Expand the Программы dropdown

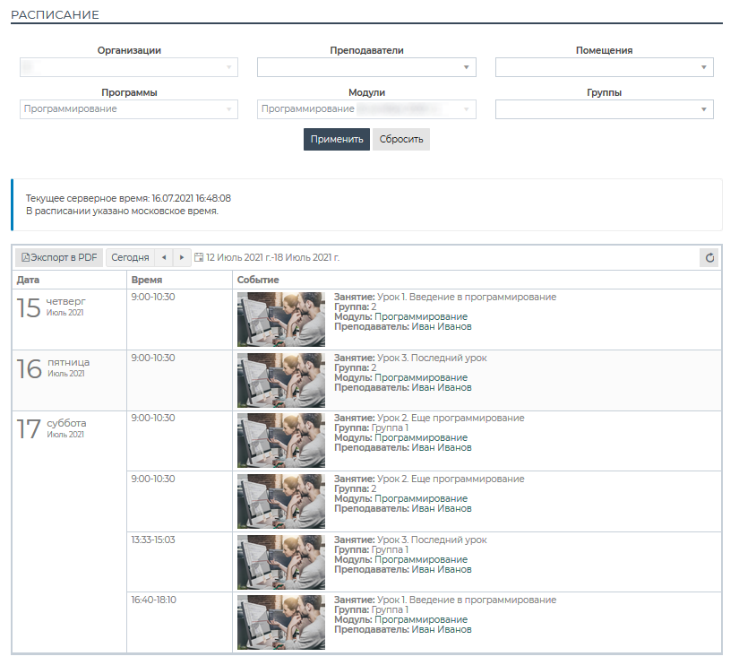[129, 109]
